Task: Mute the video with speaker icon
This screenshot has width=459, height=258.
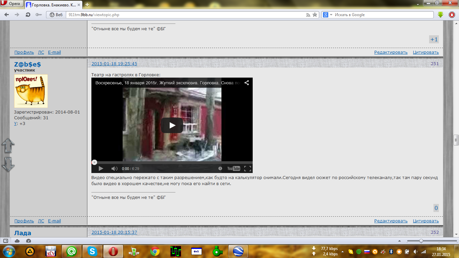Action: (114, 168)
